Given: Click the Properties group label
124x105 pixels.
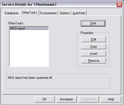Looking at the screenshot, I should click(x=87, y=33).
